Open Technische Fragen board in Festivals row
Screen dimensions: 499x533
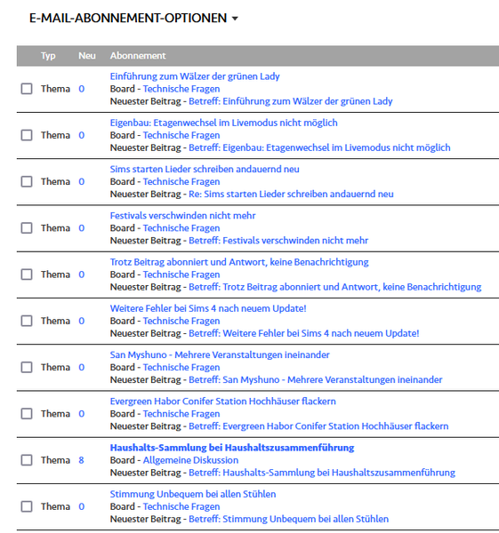181,228
